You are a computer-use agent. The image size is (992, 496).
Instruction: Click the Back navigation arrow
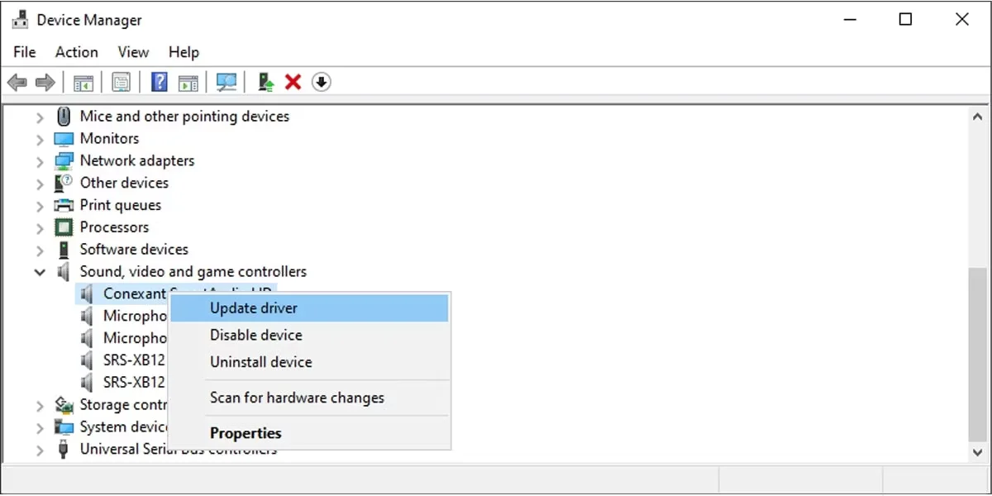(17, 82)
